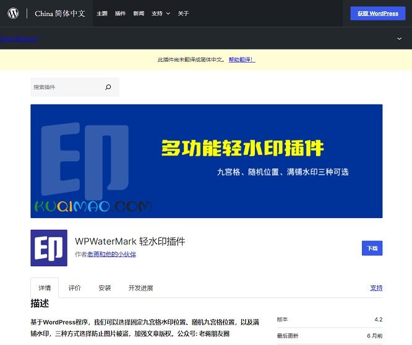This screenshot has width=412, height=345.
Task: Click the 获取 WordPress button
Action: tap(378, 14)
